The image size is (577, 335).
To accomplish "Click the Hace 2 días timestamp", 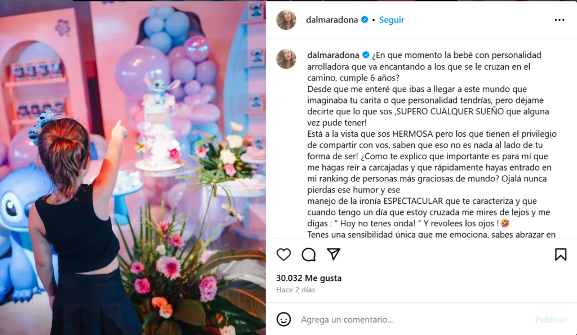I will tap(295, 290).
